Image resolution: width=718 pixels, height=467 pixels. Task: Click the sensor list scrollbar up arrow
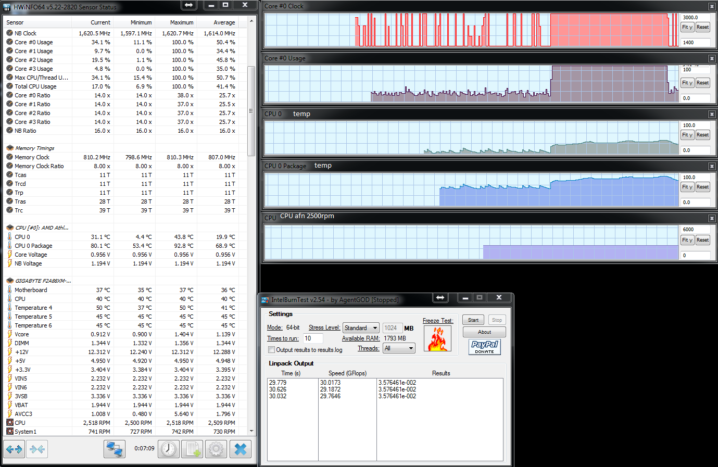click(x=251, y=21)
